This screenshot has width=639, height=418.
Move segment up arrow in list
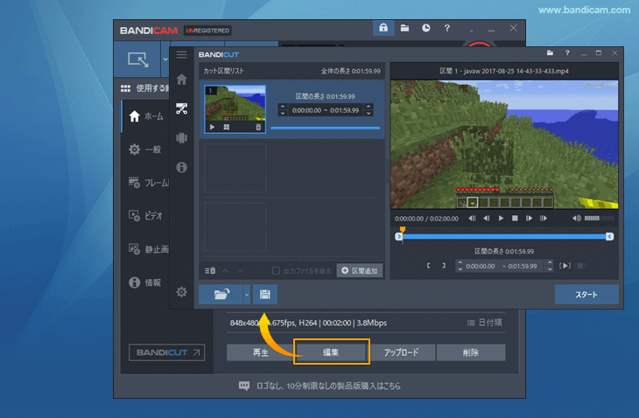pyautogui.click(x=225, y=271)
